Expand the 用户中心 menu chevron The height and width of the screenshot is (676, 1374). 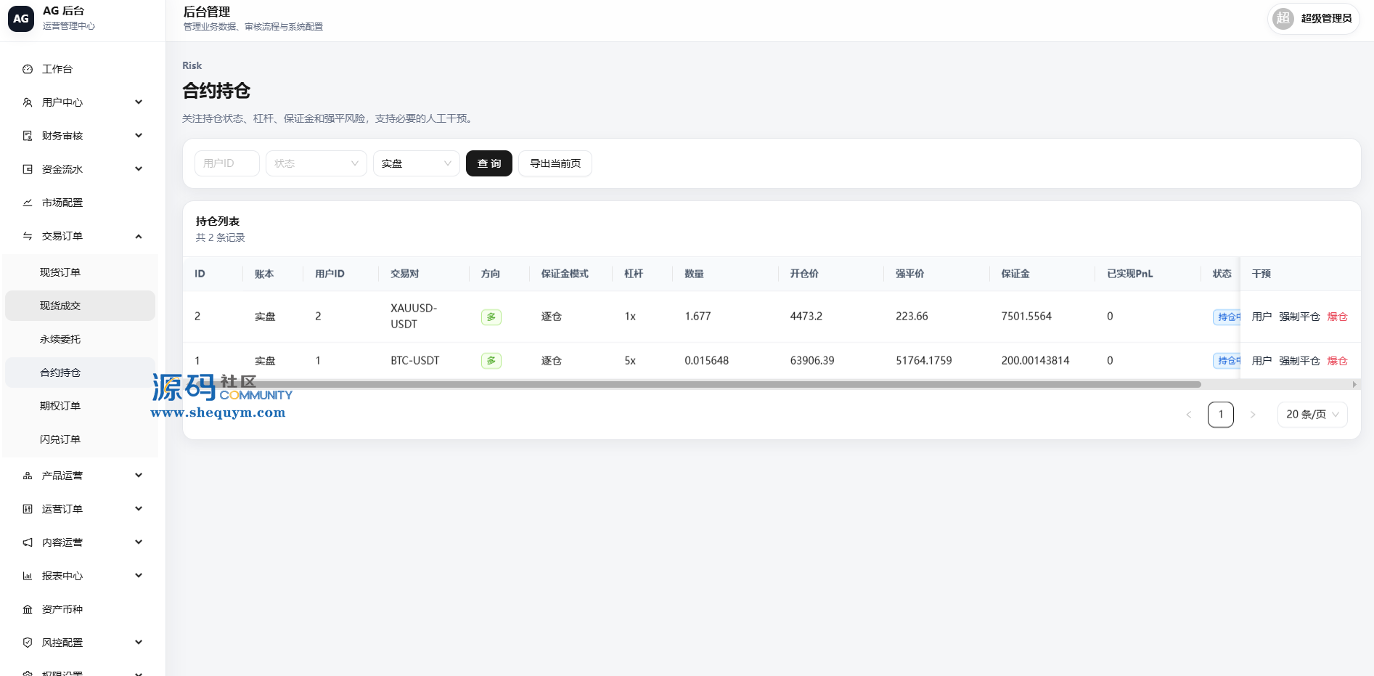139,102
